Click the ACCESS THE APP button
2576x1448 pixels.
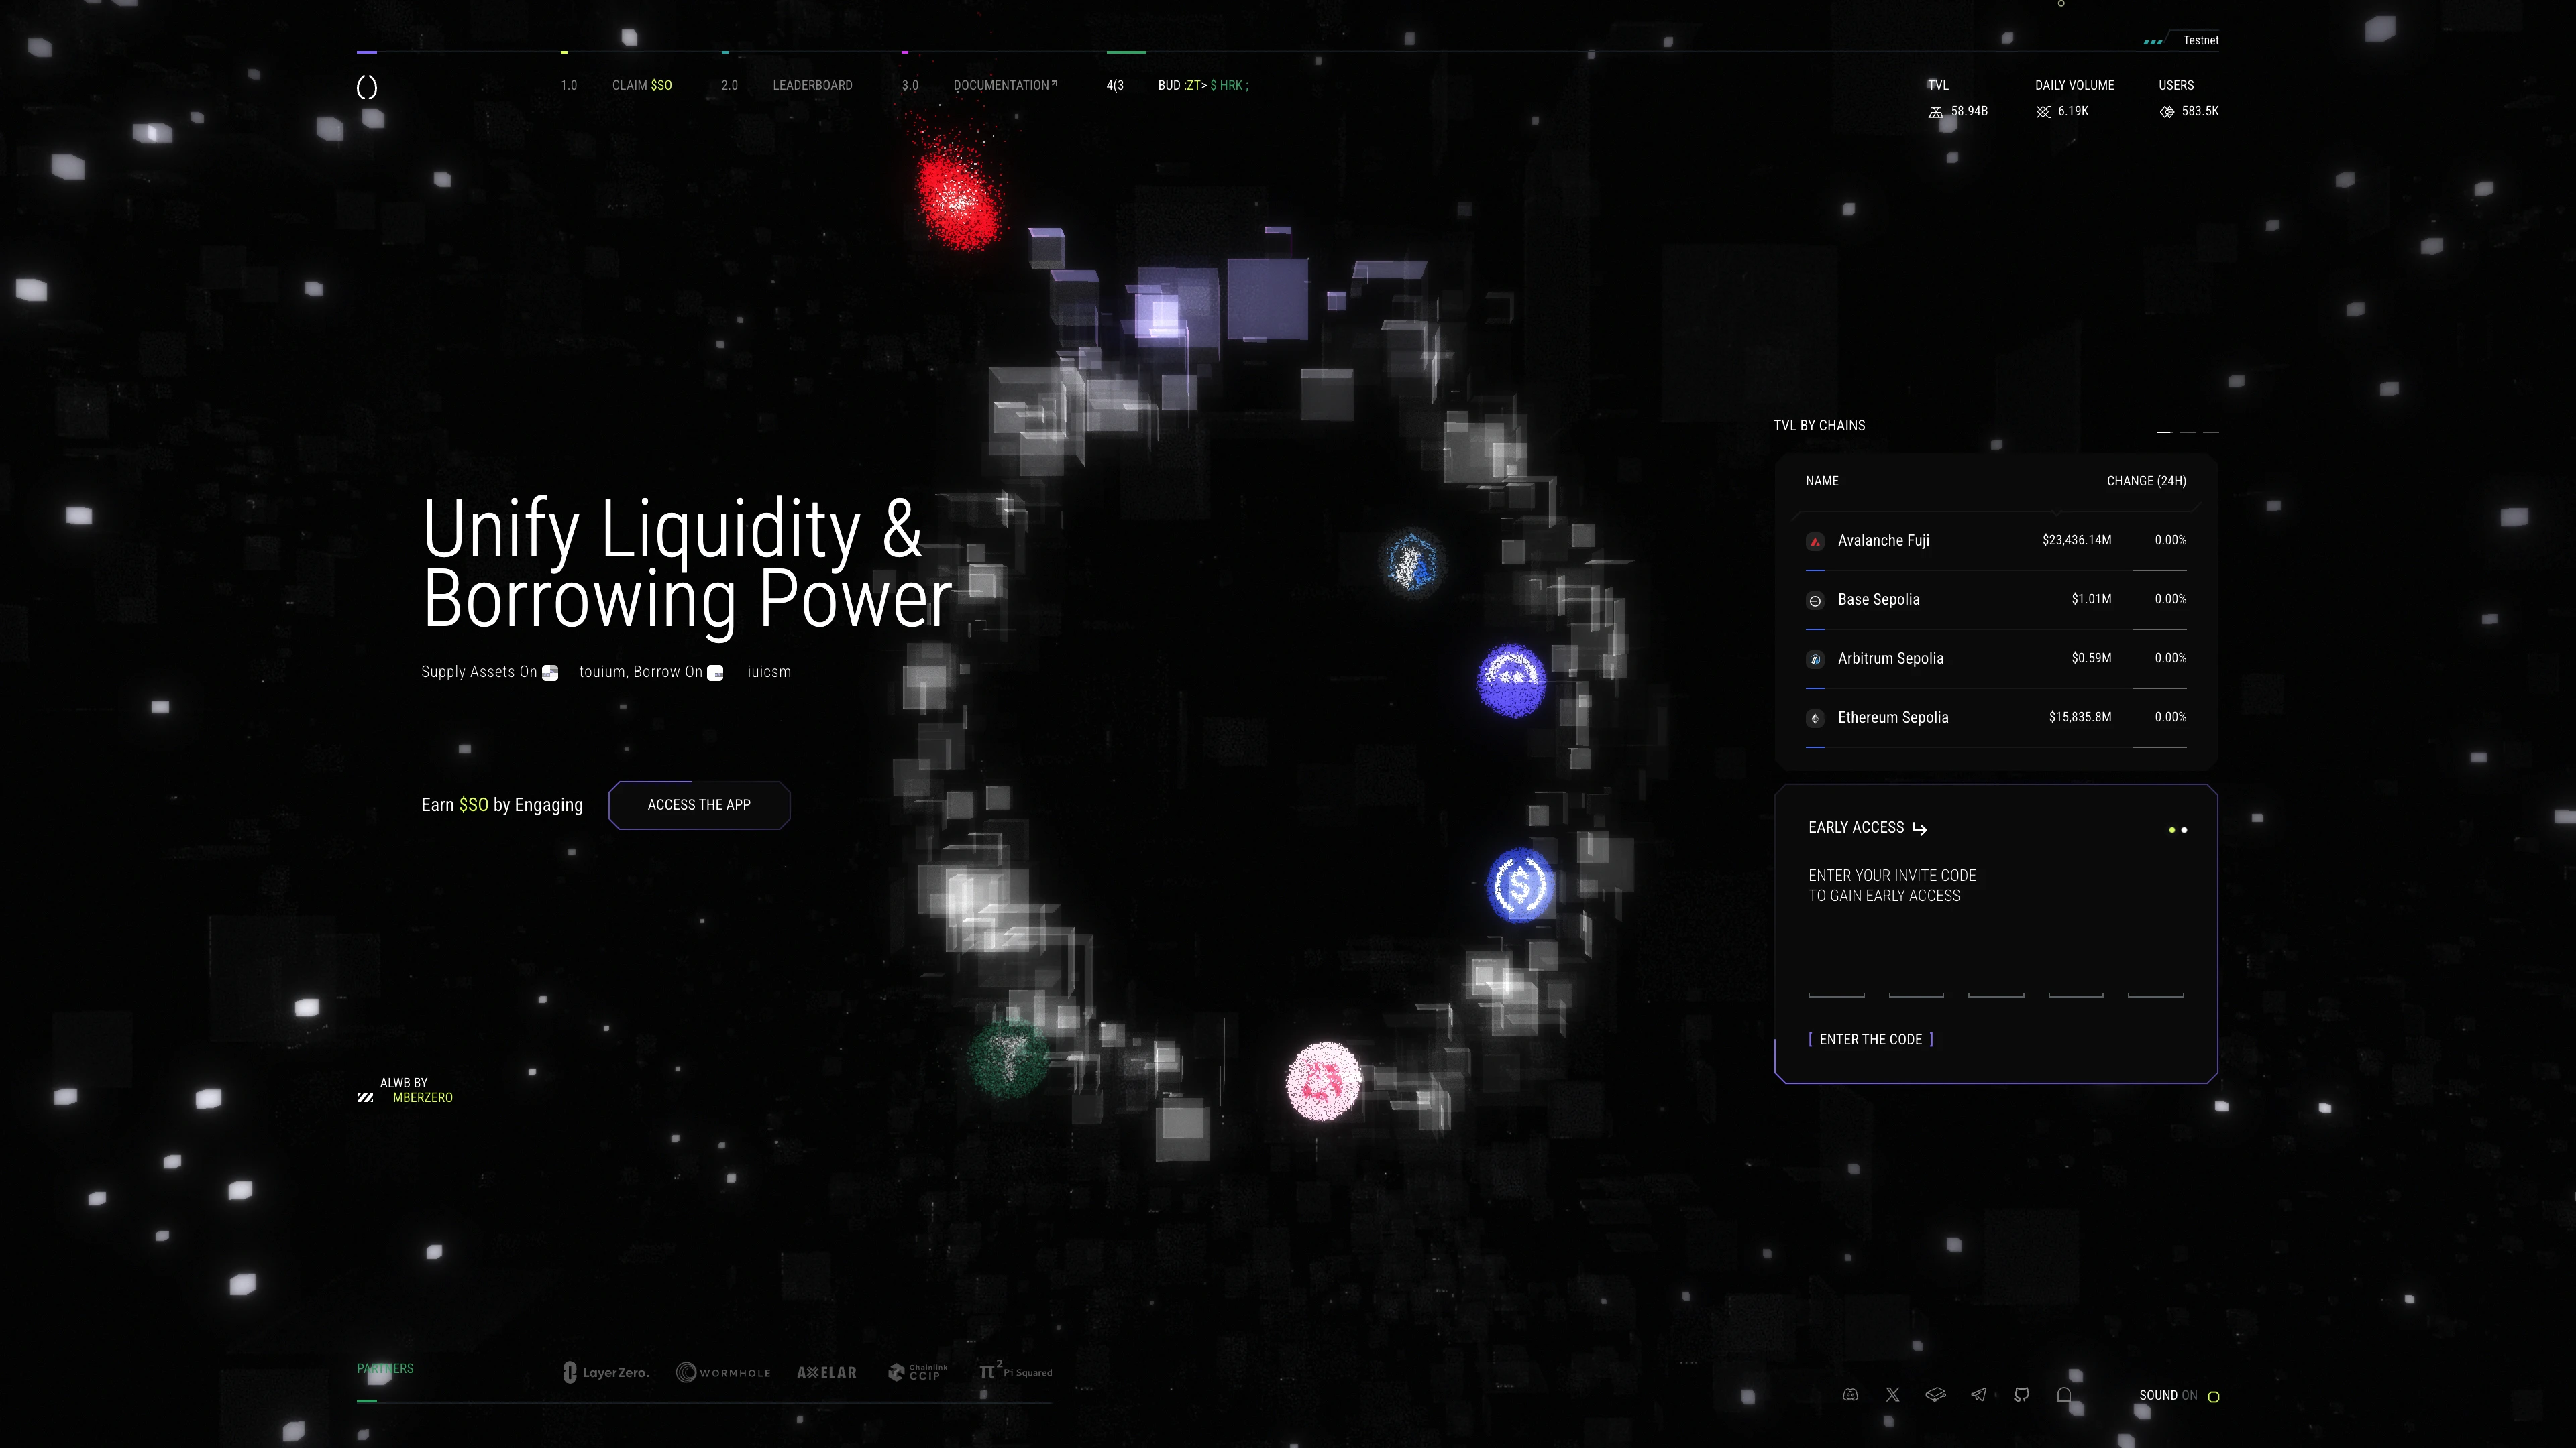pyautogui.click(x=699, y=805)
